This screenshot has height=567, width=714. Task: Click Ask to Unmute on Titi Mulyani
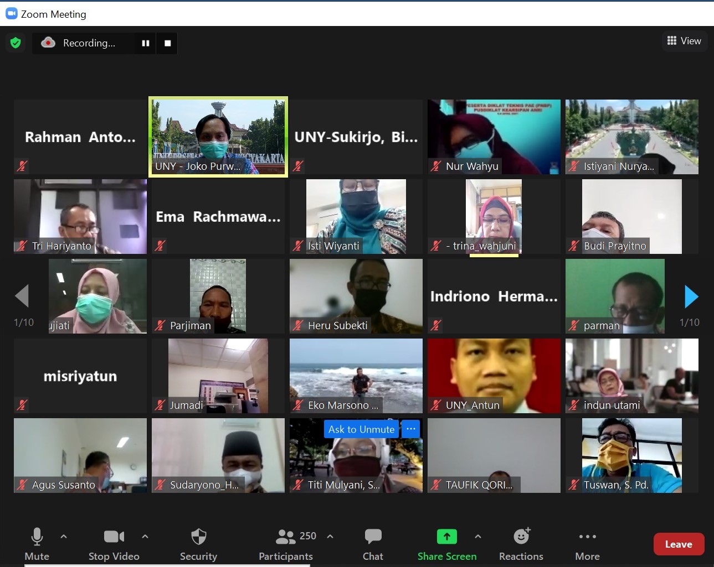coord(361,429)
